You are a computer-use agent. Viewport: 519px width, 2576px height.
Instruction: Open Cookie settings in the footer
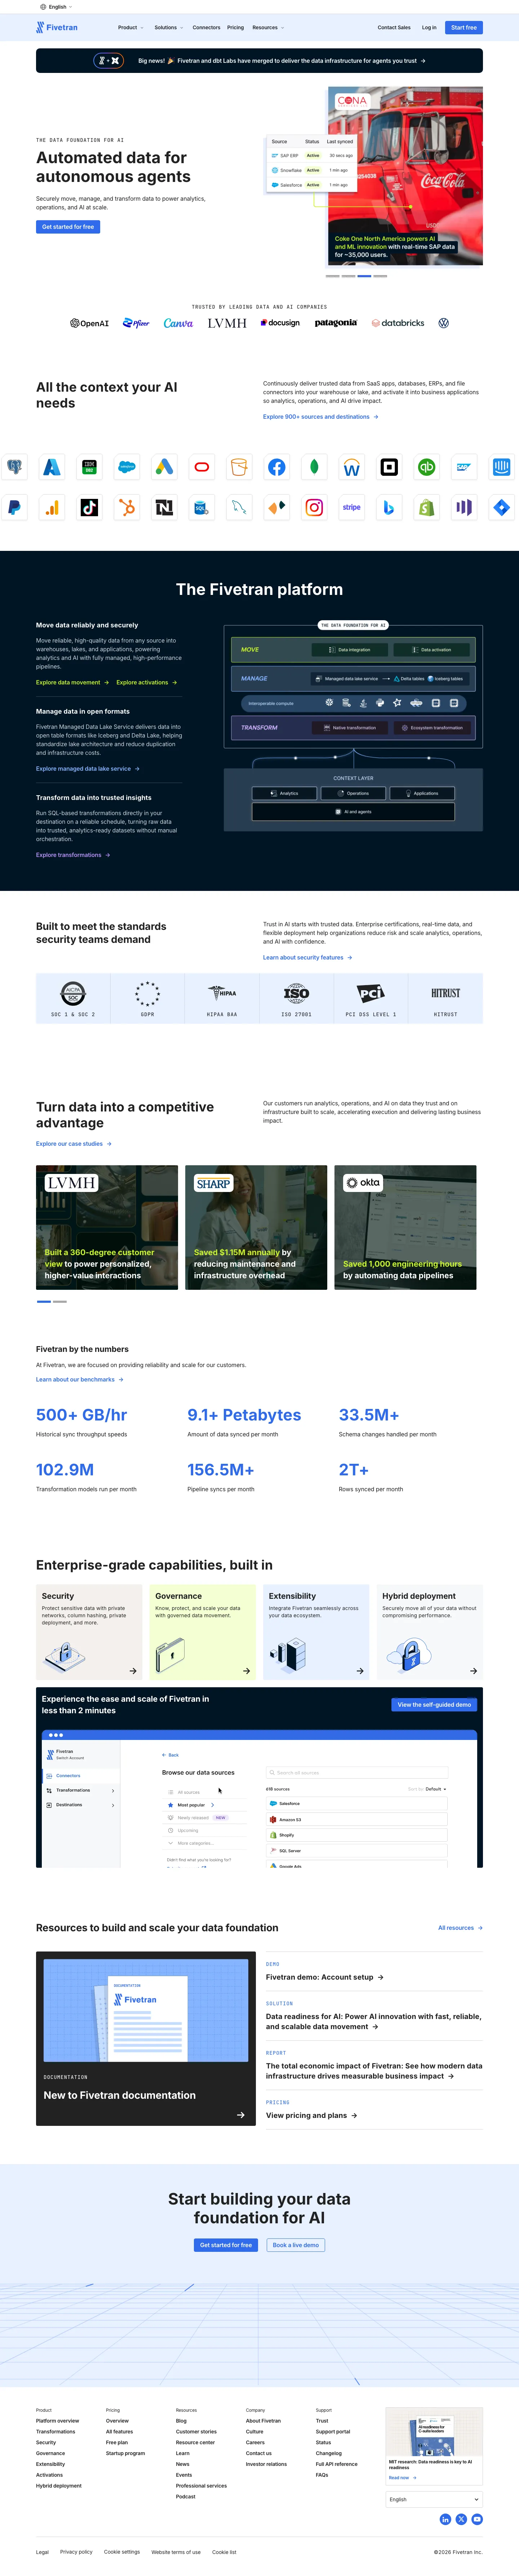click(122, 2552)
